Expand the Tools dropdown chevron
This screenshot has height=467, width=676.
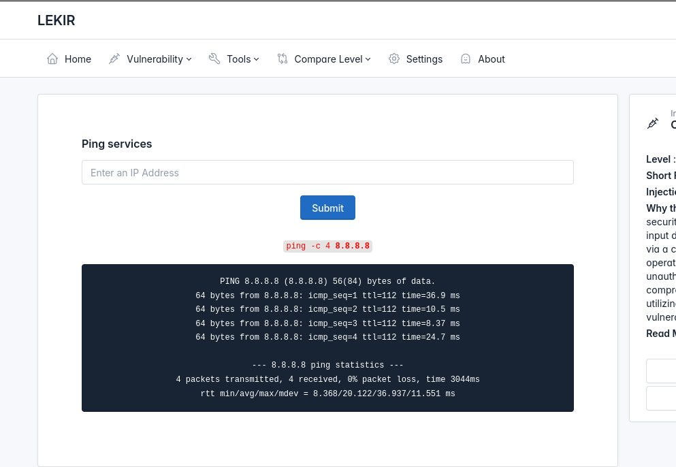click(257, 59)
